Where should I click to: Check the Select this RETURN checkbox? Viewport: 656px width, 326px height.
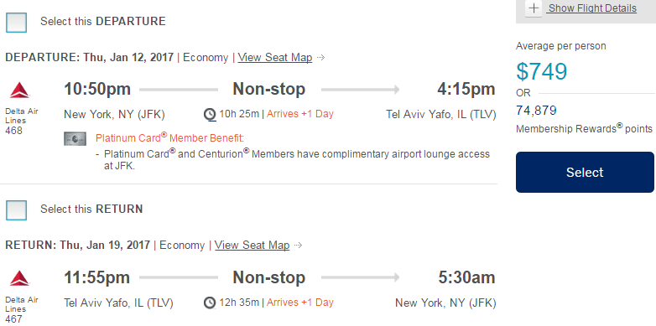(16, 210)
